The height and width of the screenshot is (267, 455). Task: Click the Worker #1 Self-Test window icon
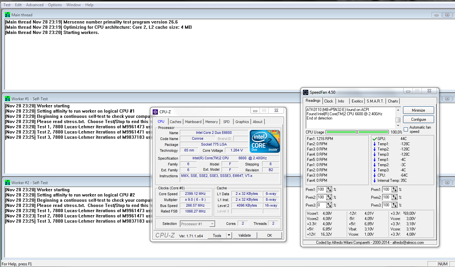click(8, 99)
